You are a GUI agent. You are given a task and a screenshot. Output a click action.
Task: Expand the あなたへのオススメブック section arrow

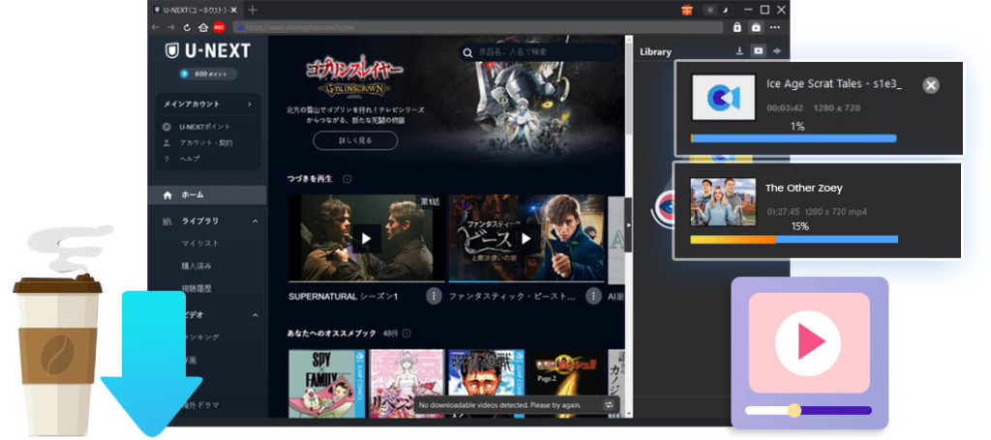[x=406, y=333]
